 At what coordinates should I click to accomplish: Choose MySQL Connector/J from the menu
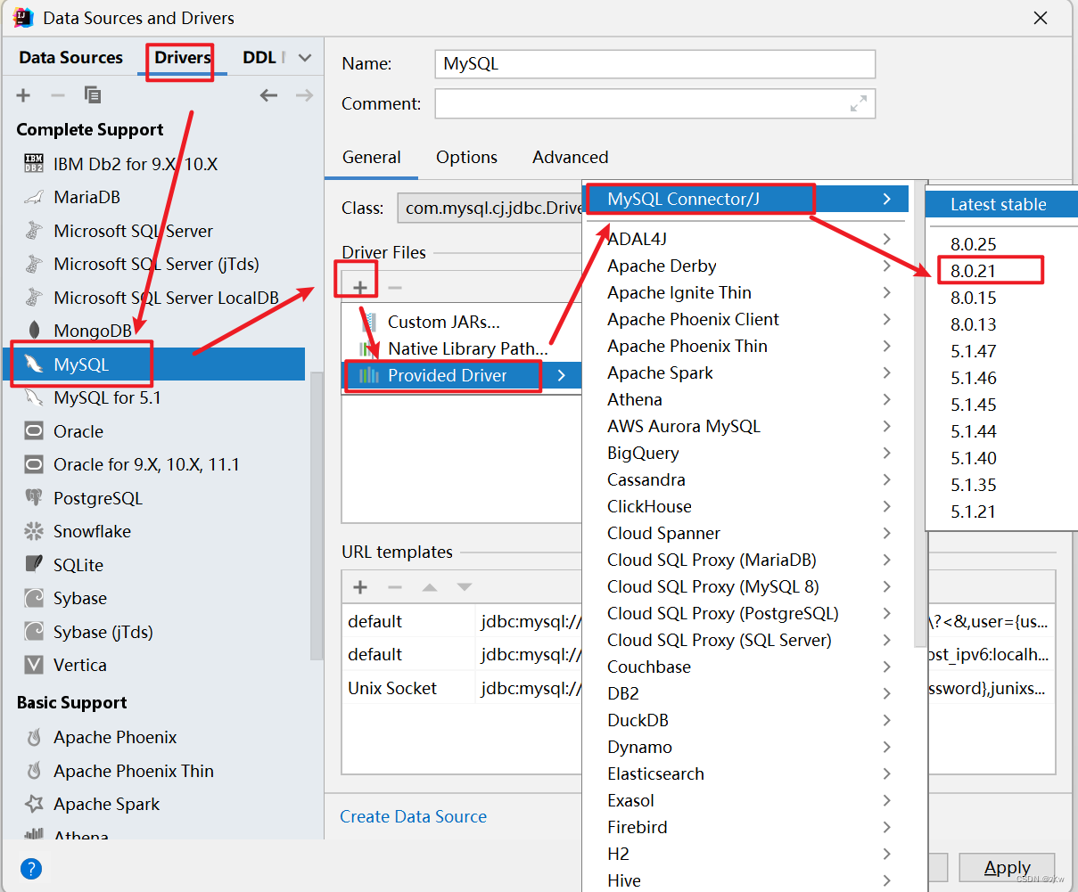[700, 198]
